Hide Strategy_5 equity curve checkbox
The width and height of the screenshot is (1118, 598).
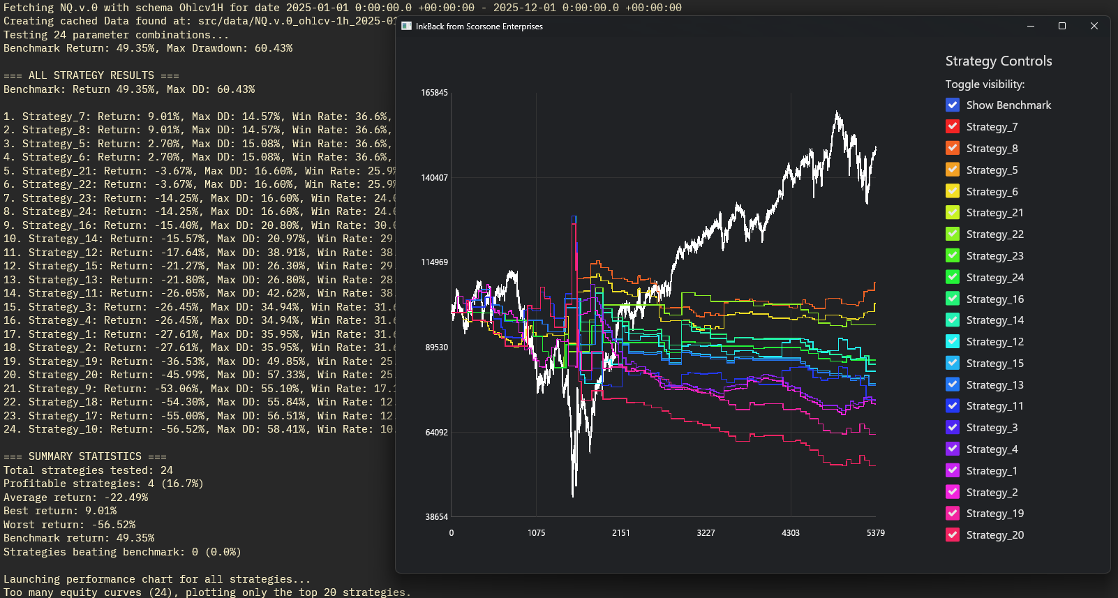coord(953,170)
